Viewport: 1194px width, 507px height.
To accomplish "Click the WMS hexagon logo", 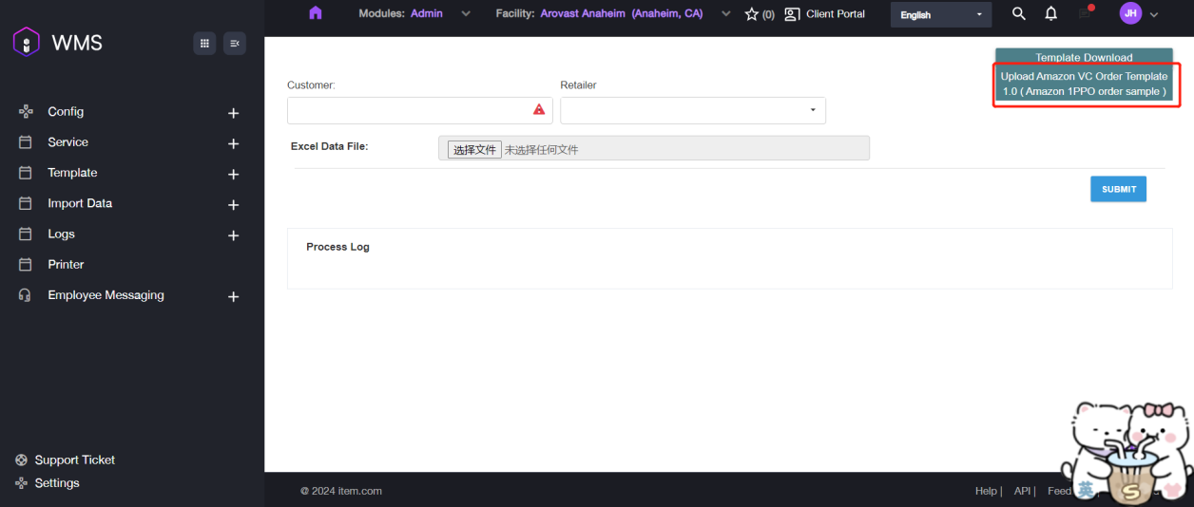I will [x=27, y=43].
